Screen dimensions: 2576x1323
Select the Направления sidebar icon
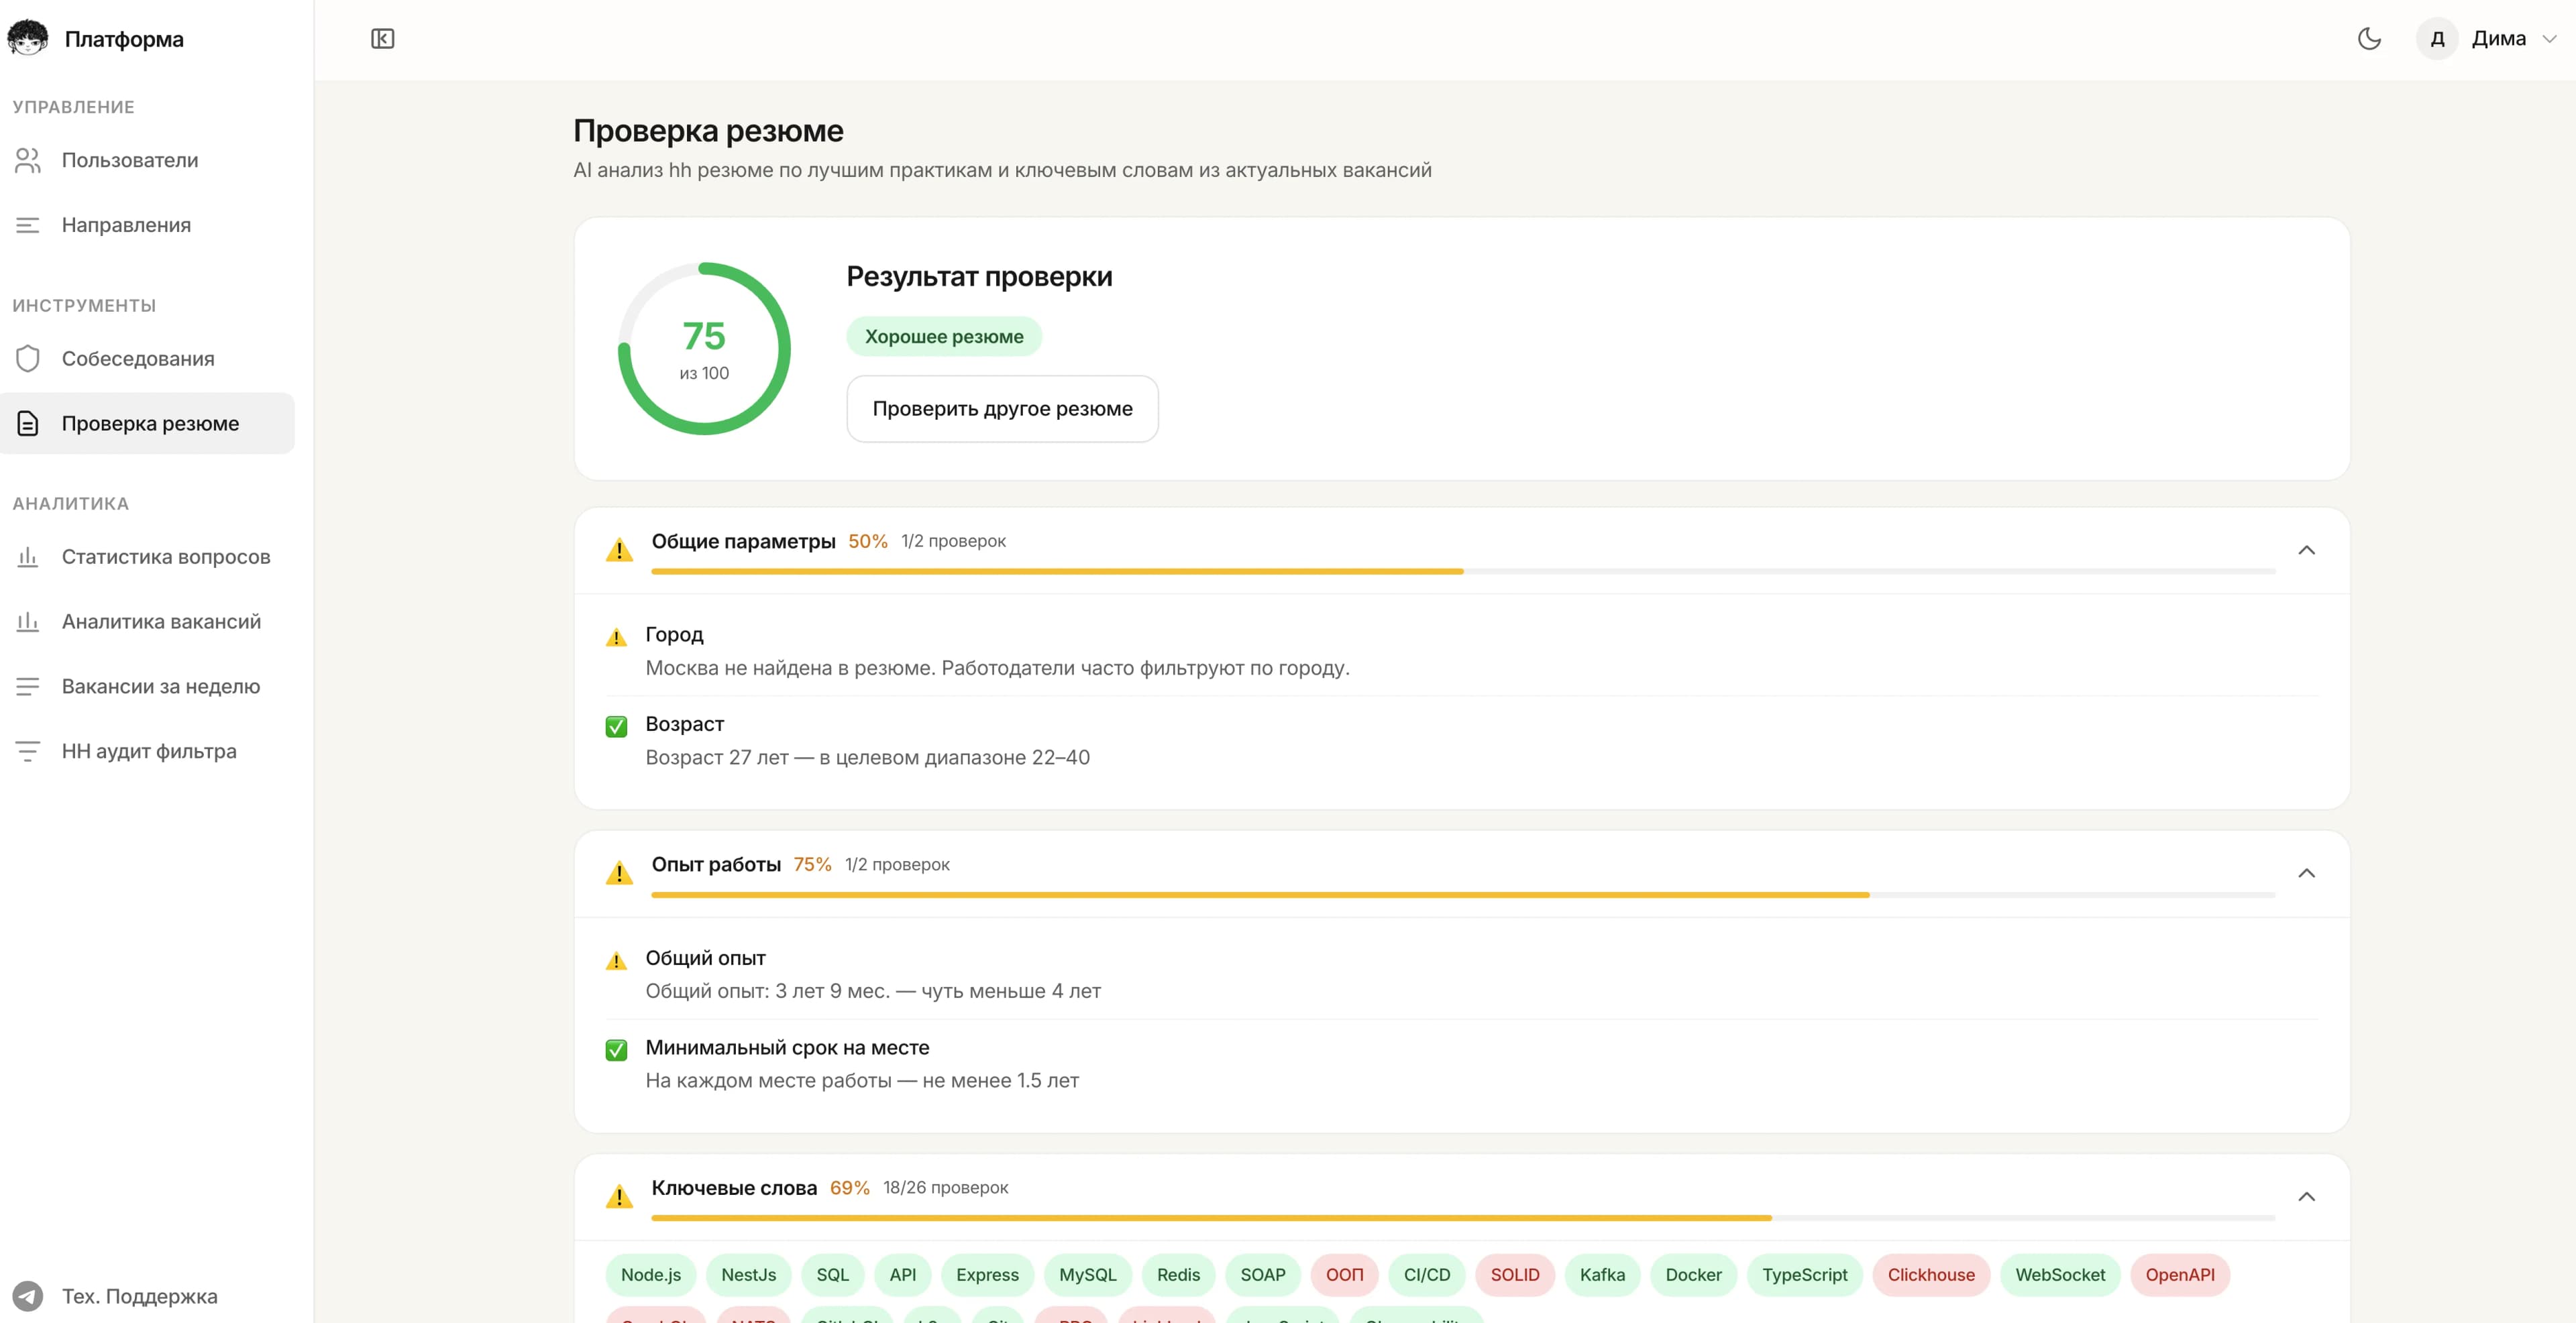pyautogui.click(x=27, y=225)
